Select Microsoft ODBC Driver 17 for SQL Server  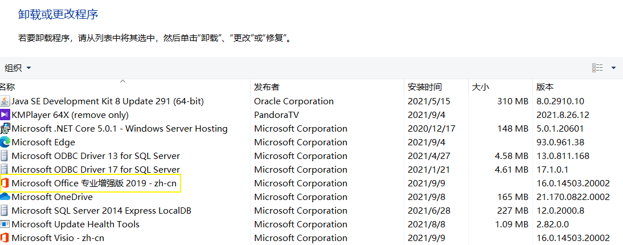coord(96,169)
